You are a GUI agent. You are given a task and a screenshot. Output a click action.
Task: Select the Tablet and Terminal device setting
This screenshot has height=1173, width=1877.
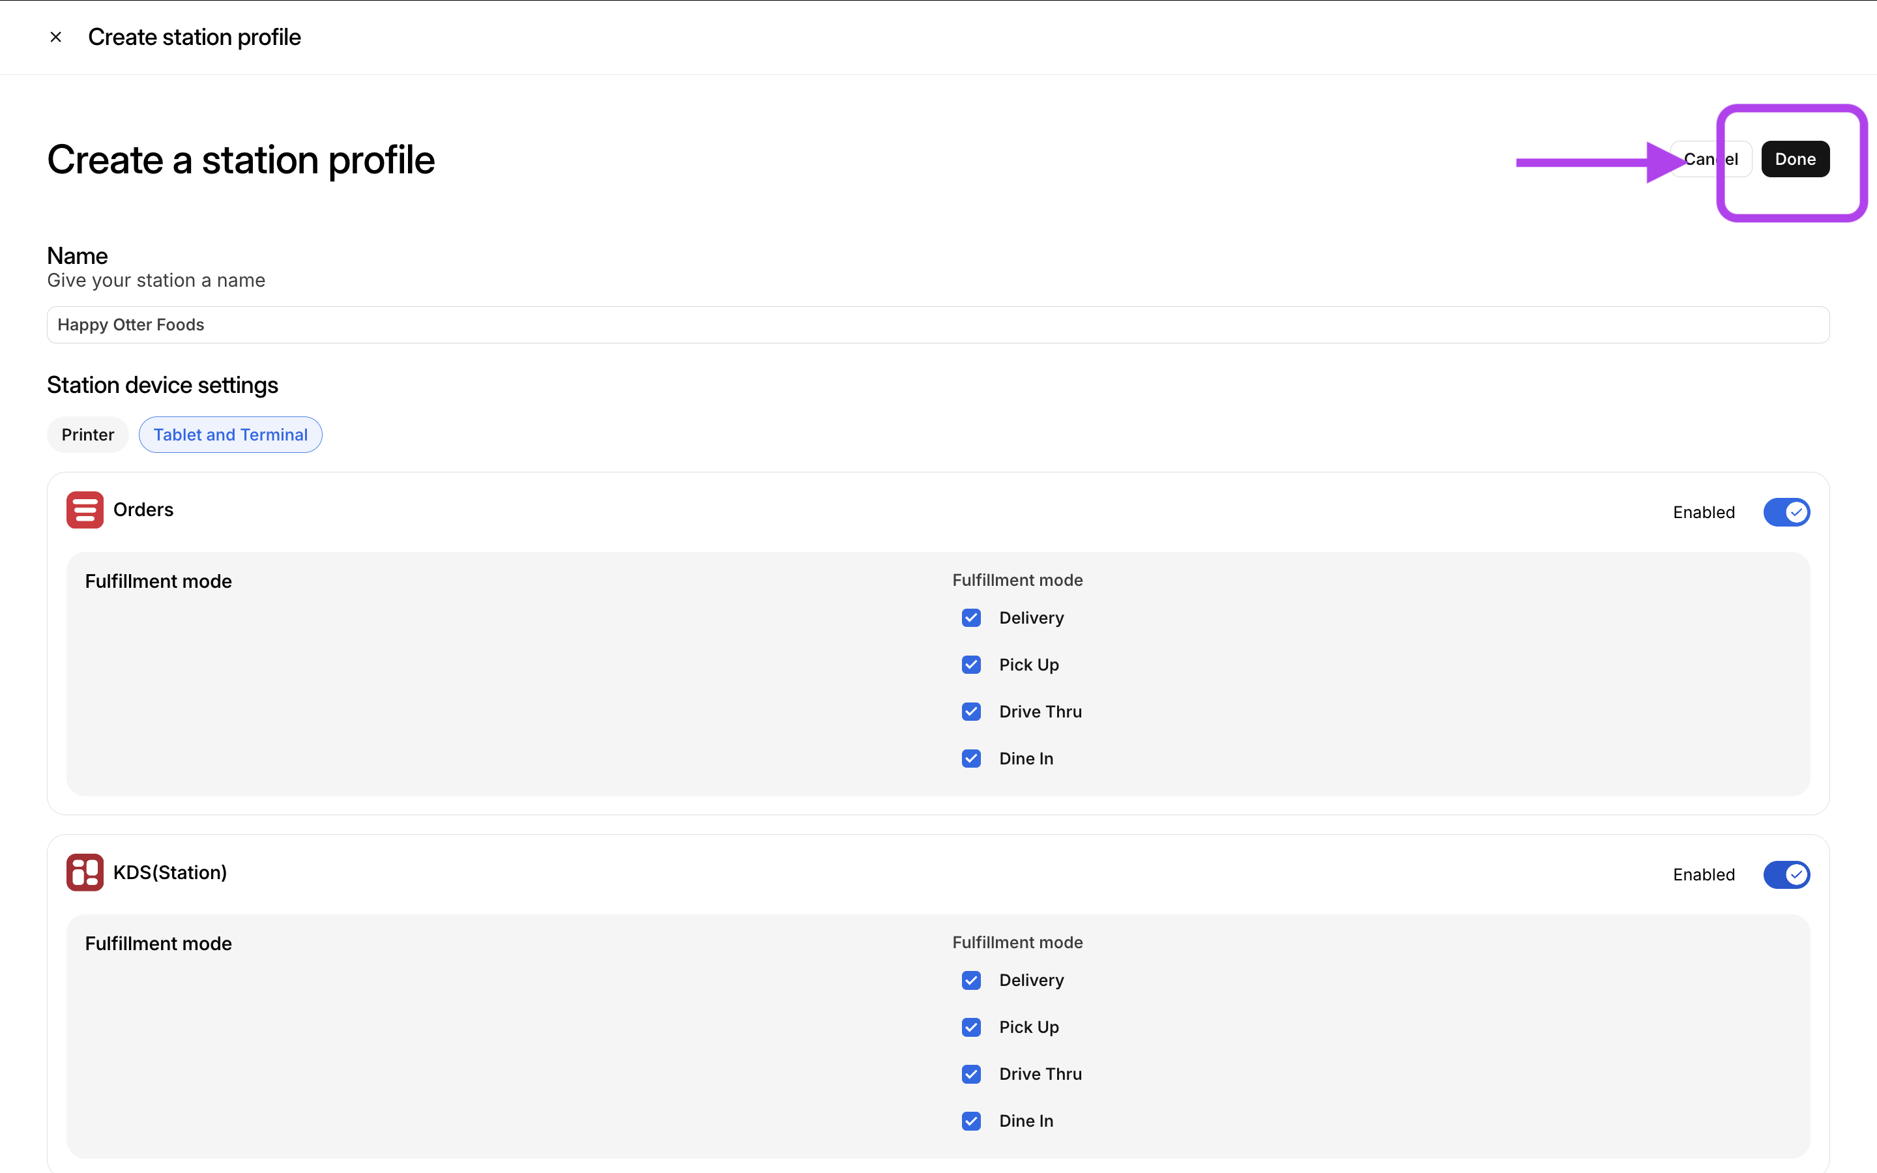point(229,435)
